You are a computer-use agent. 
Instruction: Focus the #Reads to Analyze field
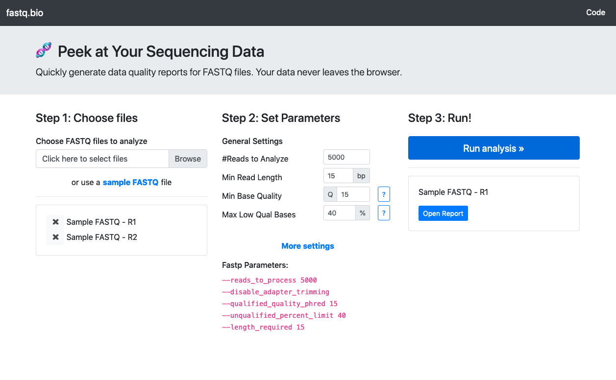click(x=346, y=157)
